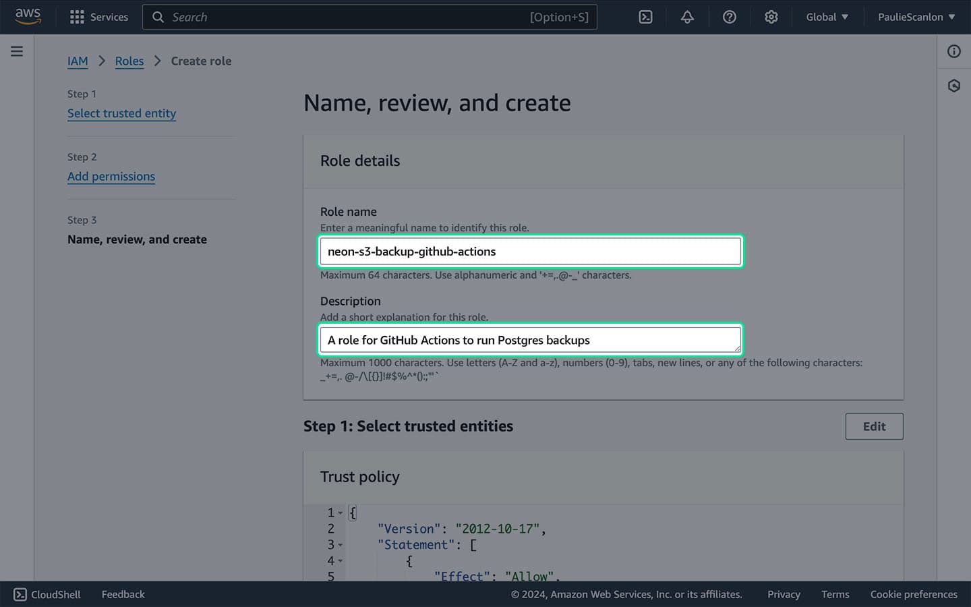Open the Add permissions step

click(x=111, y=176)
